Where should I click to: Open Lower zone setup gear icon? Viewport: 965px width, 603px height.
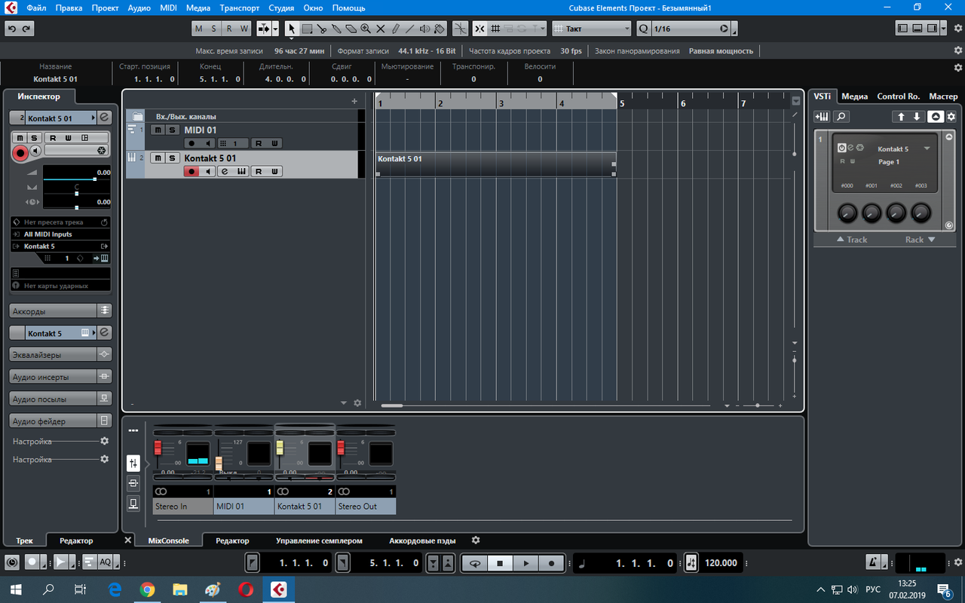[x=476, y=540]
